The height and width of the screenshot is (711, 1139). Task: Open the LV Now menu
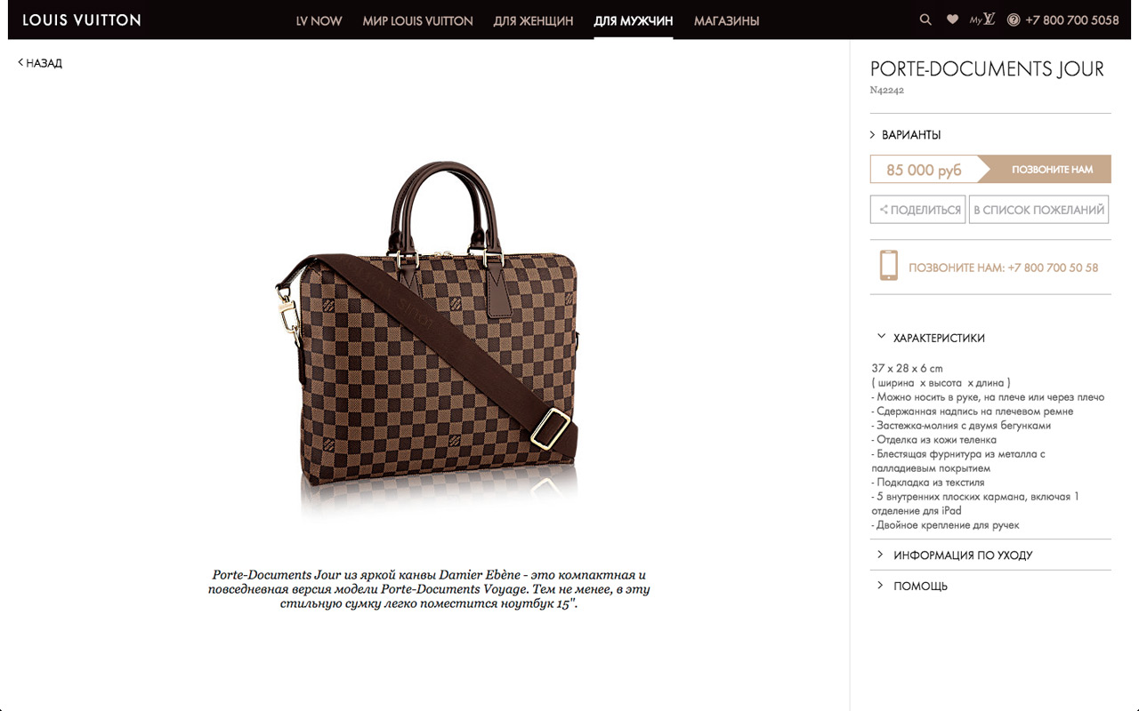coord(319,20)
